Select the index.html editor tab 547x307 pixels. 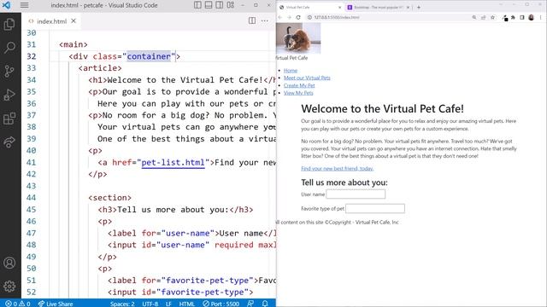pos(51,21)
